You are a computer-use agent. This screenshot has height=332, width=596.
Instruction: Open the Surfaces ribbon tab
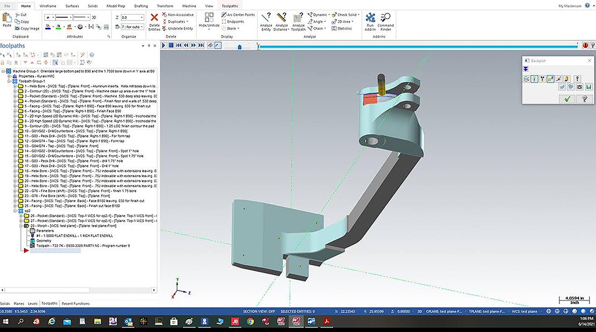(x=72, y=6)
